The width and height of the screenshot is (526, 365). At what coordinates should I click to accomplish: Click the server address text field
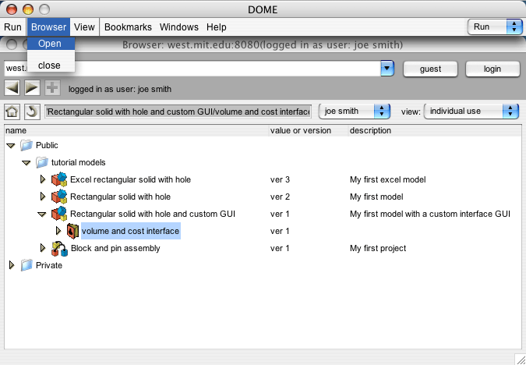click(x=193, y=69)
